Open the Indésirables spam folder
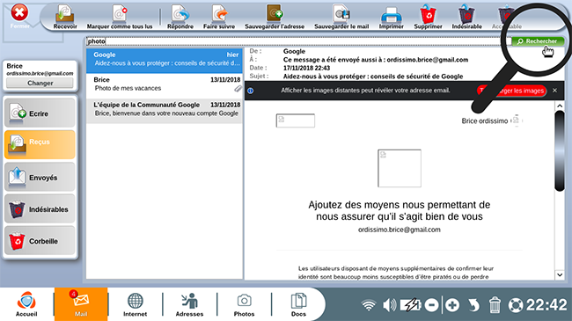Screen dimensions: 572x321 (40, 208)
